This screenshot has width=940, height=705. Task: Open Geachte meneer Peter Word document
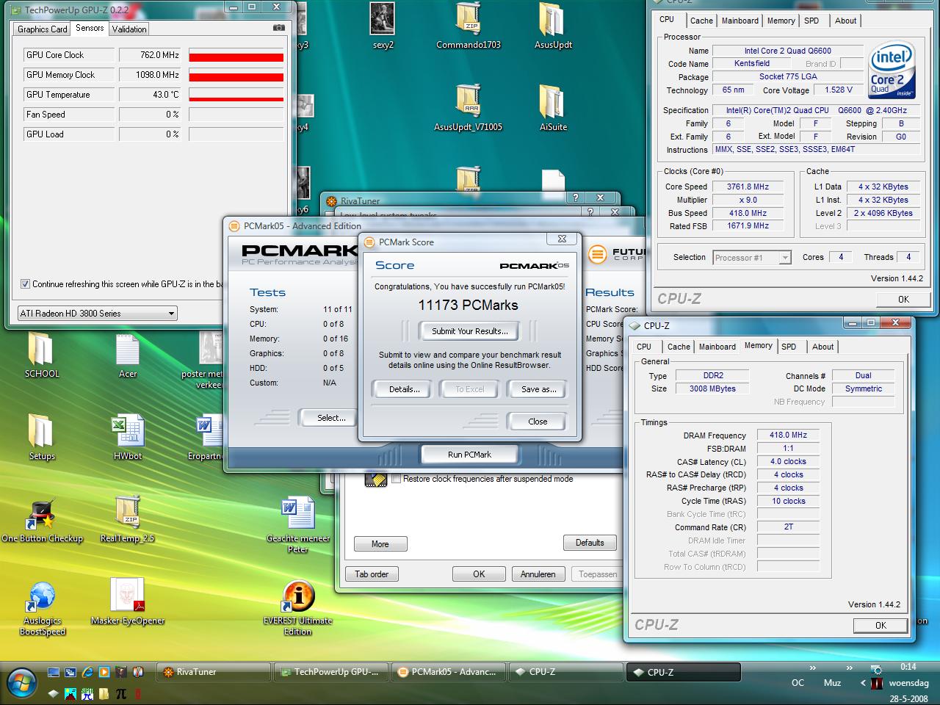[x=297, y=525]
